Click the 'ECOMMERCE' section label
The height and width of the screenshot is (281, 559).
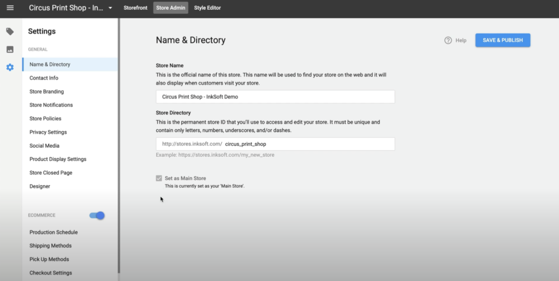point(41,215)
